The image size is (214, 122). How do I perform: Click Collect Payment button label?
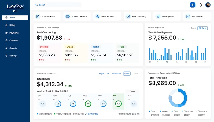pos(79,16)
